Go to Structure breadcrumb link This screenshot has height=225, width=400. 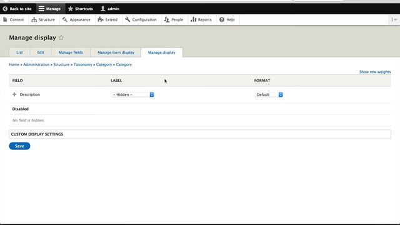(61, 64)
